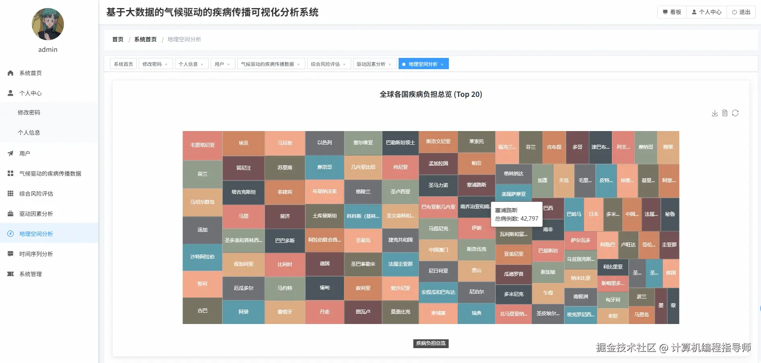Click the 日本 treemap cell
The image size is (761, 363).
[x=593, y=215]
